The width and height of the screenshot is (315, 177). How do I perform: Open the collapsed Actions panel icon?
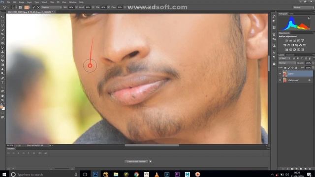click(x=274, y=21)
